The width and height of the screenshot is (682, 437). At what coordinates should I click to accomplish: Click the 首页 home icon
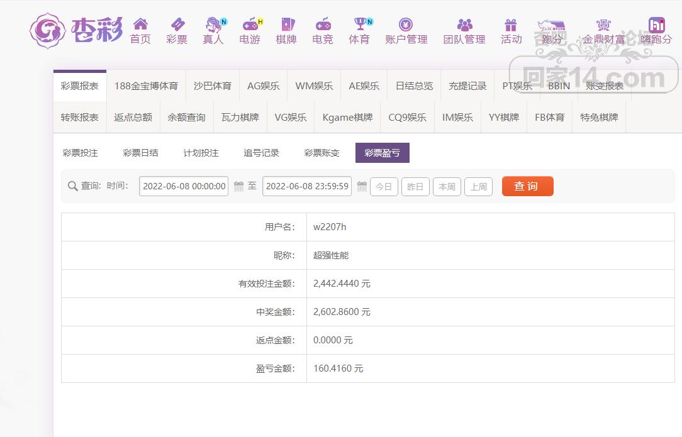click(x=140, y=25)
